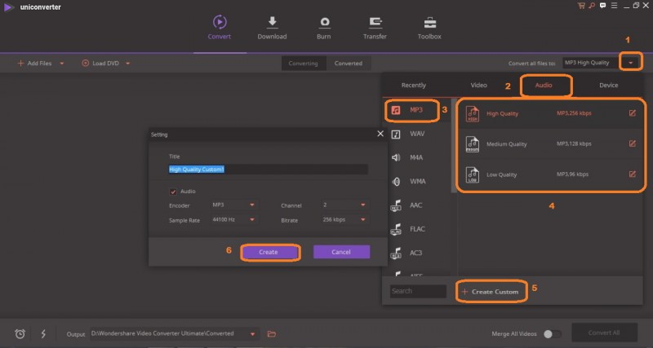Open the Transfer section
Screen dimensions: 653x348
375,28
